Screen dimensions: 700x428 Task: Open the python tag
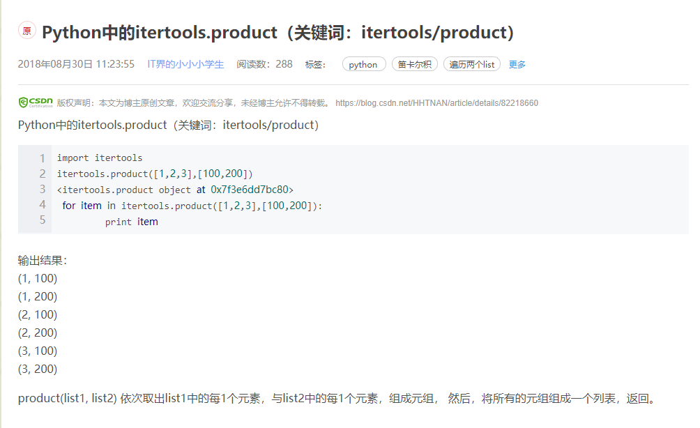point(364,64)
